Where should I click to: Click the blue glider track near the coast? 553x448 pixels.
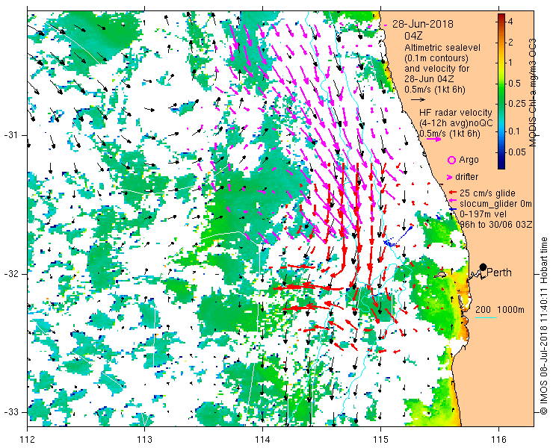[398, 237]
